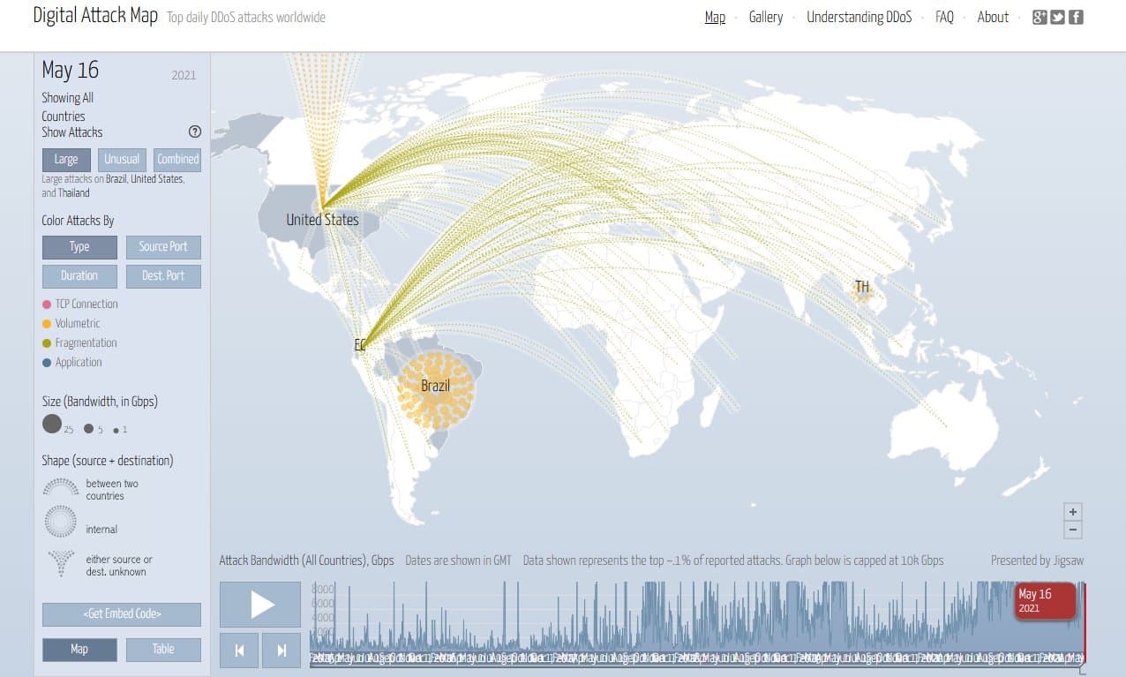Viewport: 1126px width, 677px height.
Task: Step forward to the next day
Action: point(281,651)
